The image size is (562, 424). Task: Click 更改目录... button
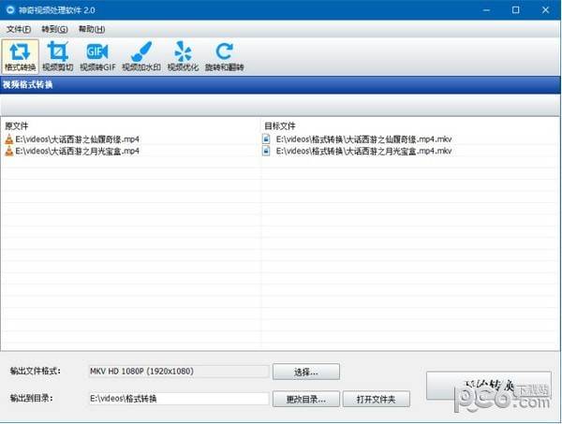coord(306,400)
